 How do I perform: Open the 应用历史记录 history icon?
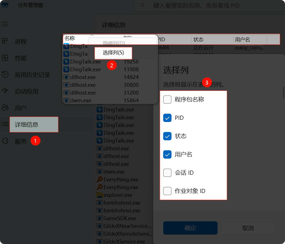(x=5, y=75)
